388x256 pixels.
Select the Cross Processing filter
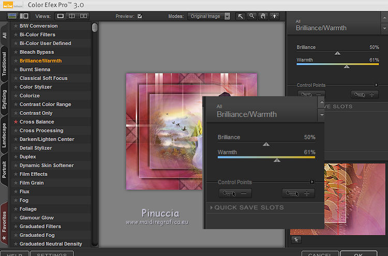click(x=41, y=130)
